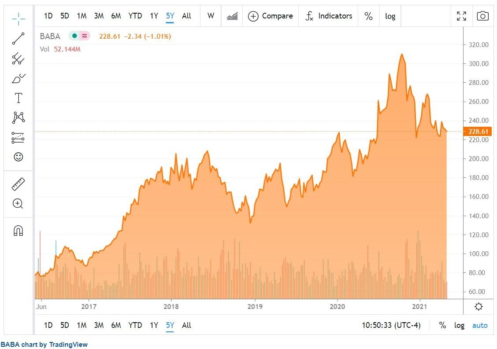
Task: Open the chart style selector
Action: pos(232,16)
